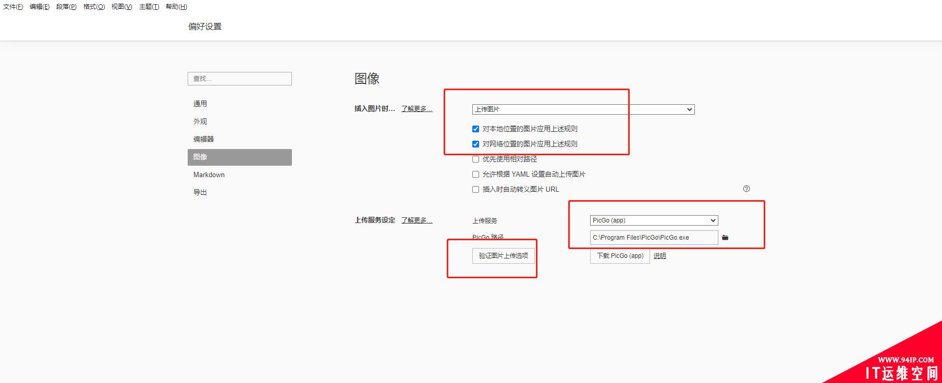
Task: Enable 优先使用相对路径 checkbox
Action: (x=475, y=159)
